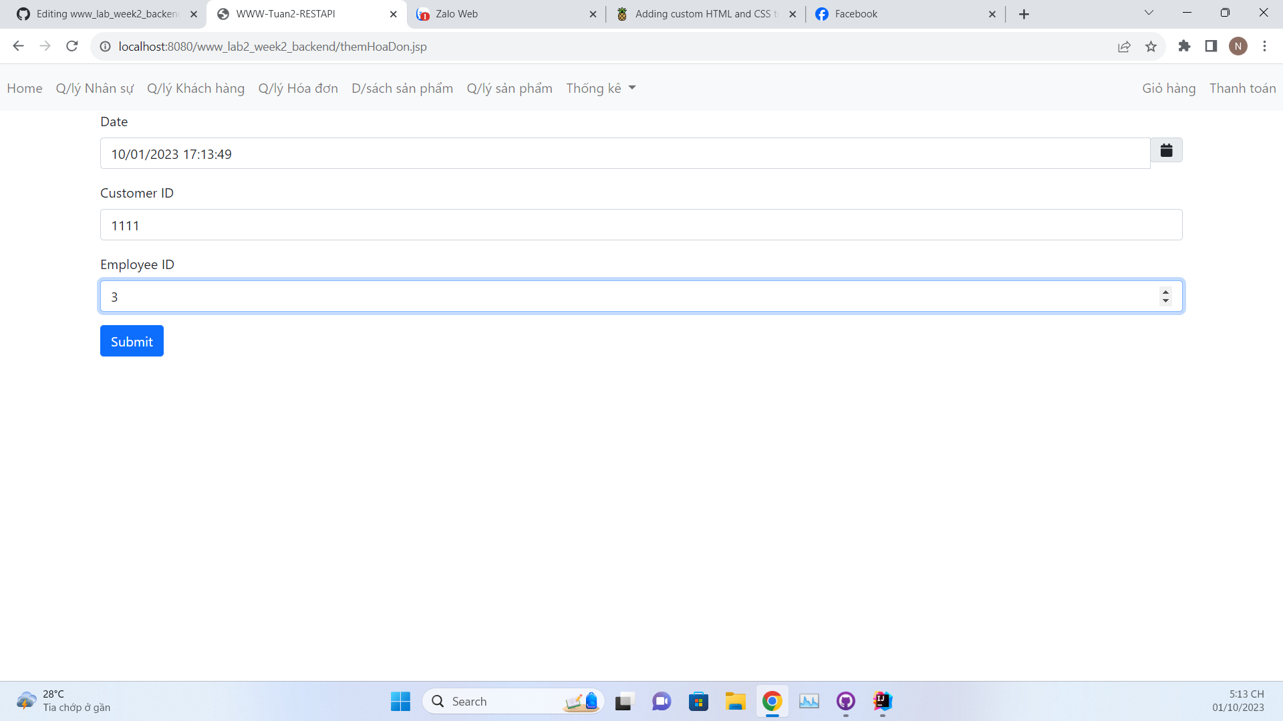Open the Giỏ hàng link
Screen dimensions: 1283x721
[x=1169, y=88]
